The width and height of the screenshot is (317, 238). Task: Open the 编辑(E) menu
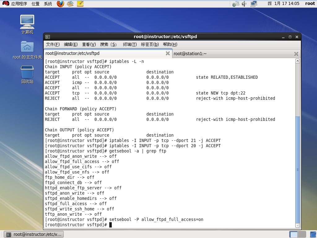click(x=71, y=44)
